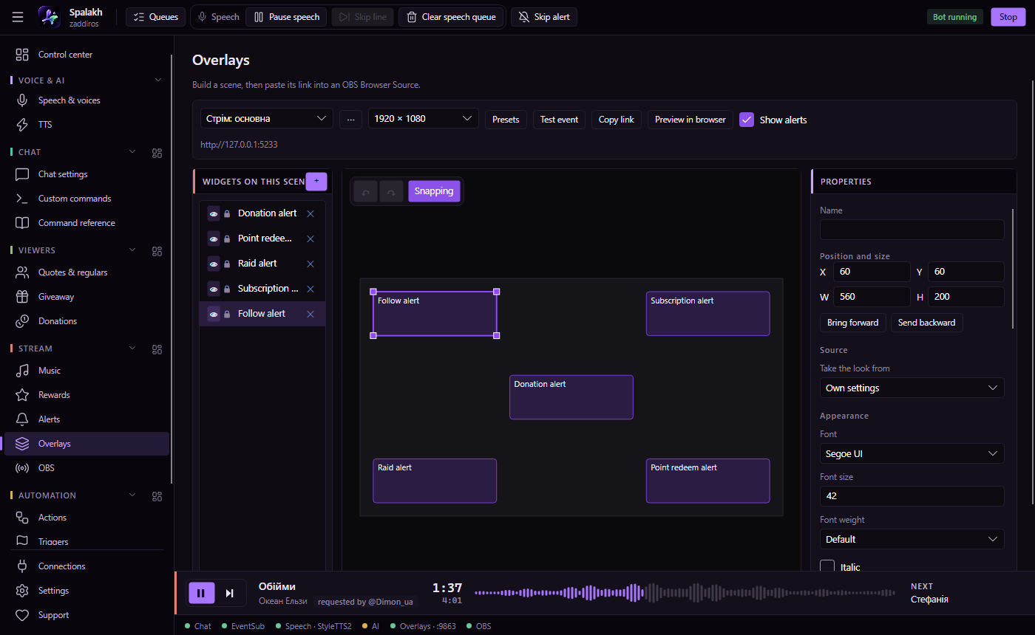Screen dimensions: 1035x635
Task: Select the Donation alert box on canvas
Action: (x=571, y=397)
